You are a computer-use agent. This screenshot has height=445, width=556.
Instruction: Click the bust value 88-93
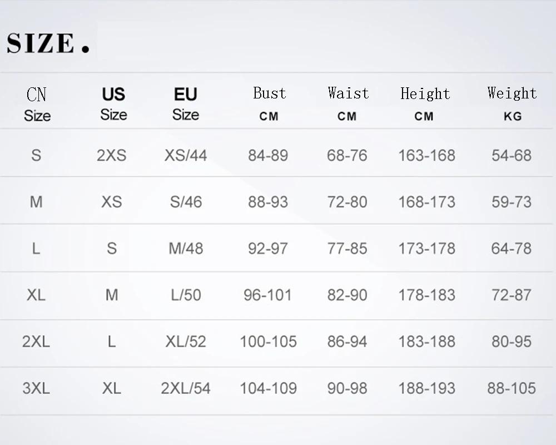tap(268, 202)
